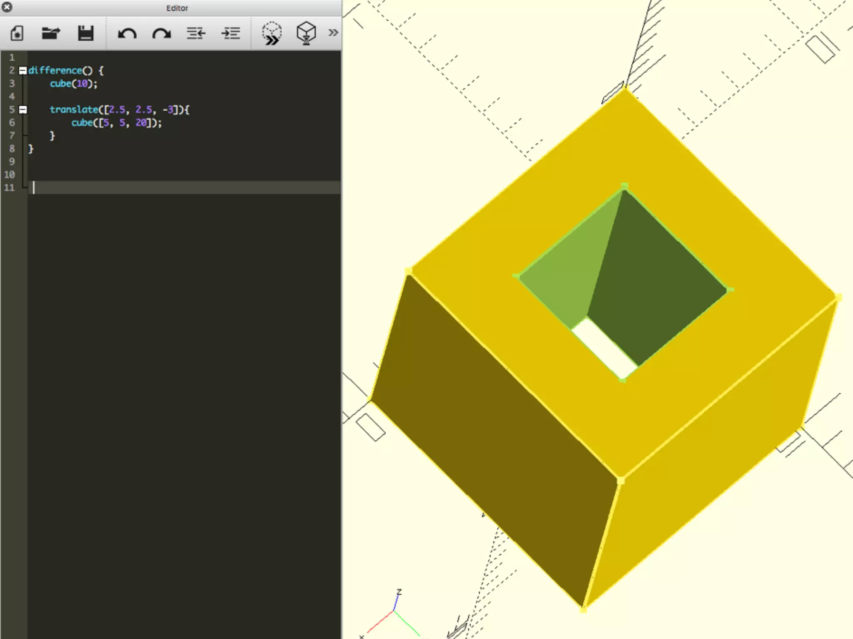
Task: Click the Editor panel title bar
Action: (177, 8)
